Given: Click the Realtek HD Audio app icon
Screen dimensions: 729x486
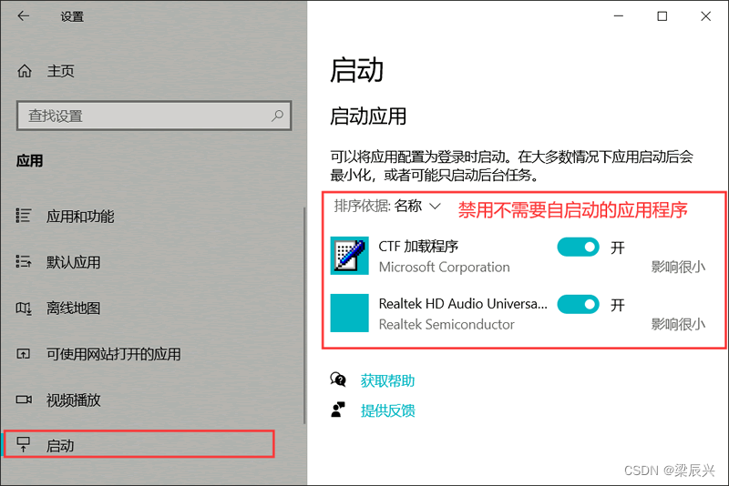Looking at the screenshot, I should [x=350, y=313].
